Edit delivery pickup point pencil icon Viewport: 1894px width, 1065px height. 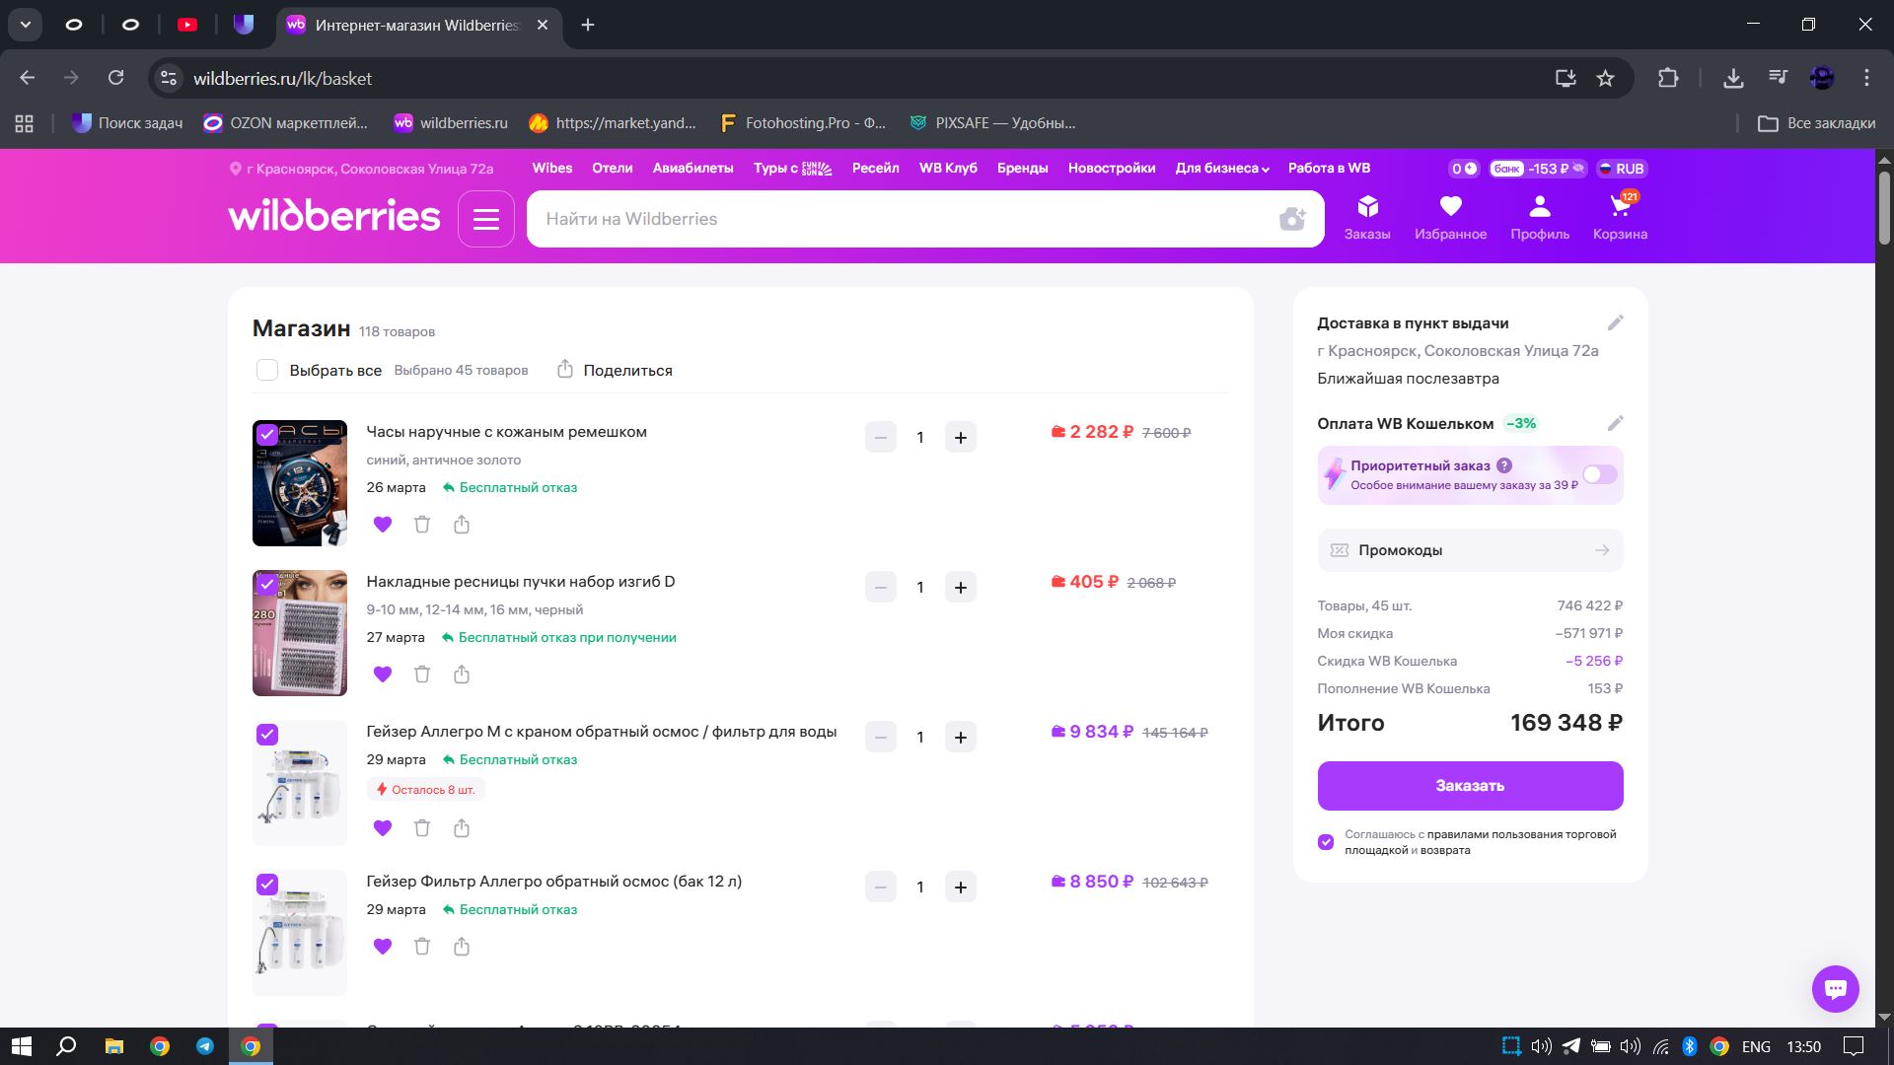(x=1615, y=323)
